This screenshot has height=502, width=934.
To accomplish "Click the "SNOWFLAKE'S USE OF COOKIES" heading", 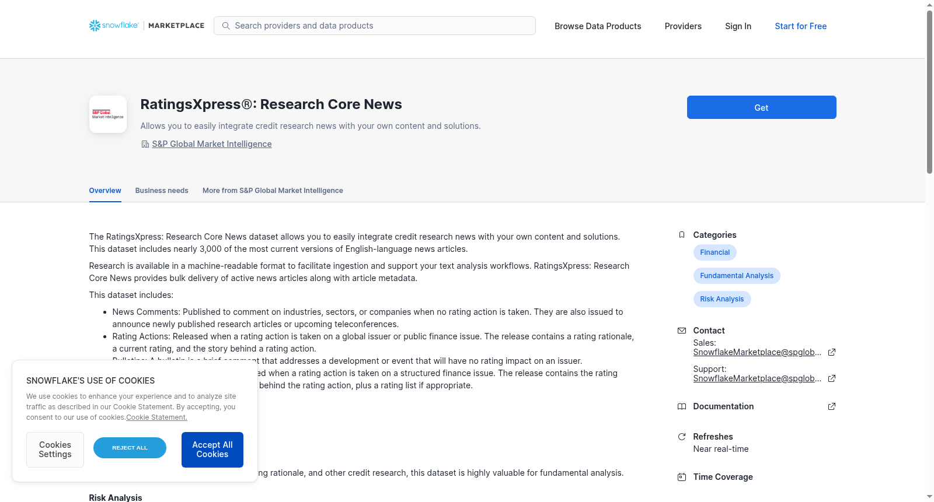I will click(x=90, y=381).
